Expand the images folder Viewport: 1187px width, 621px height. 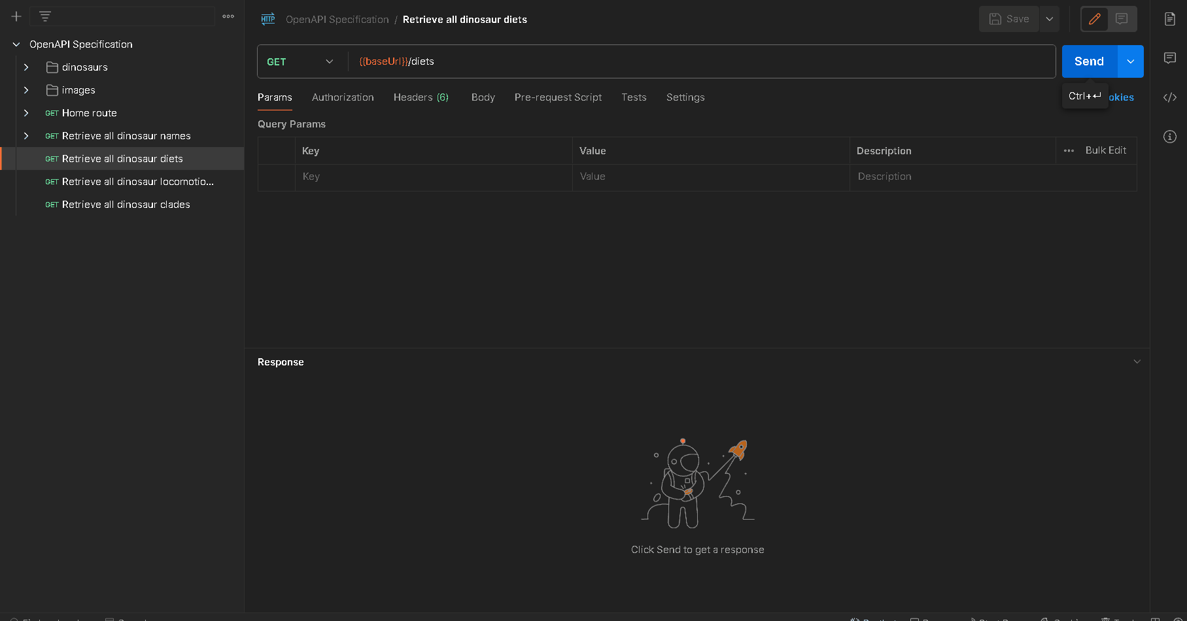point(26,90)
